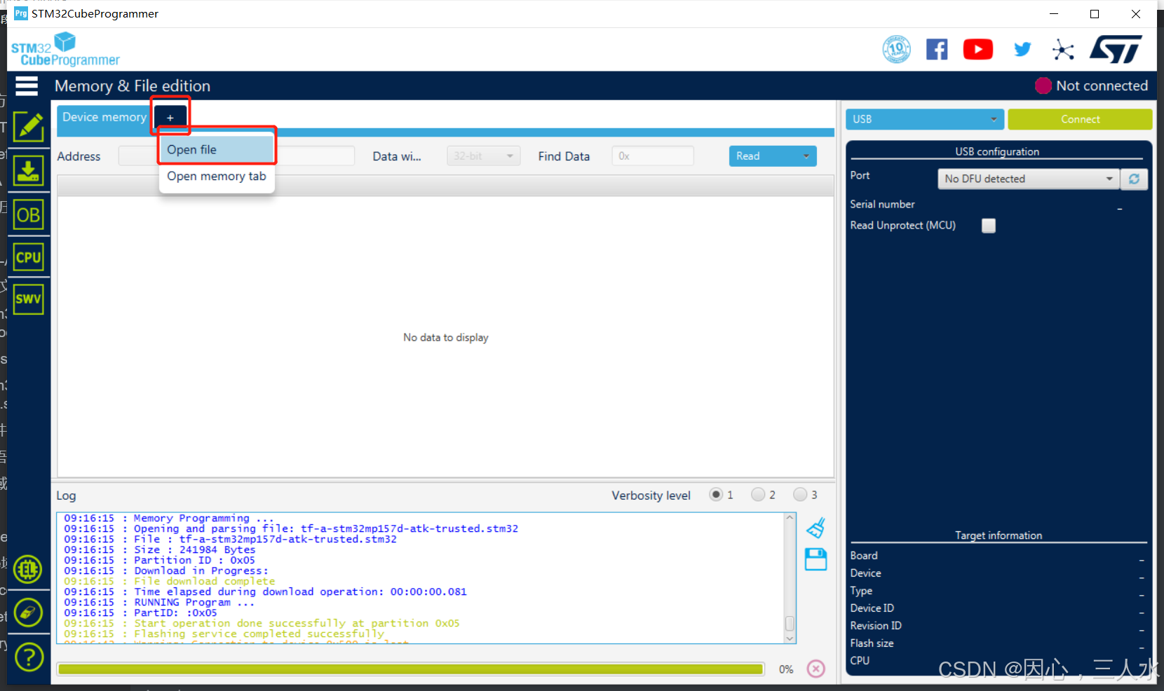Click the green chip EL icon in sidebar

coord(29,569)
